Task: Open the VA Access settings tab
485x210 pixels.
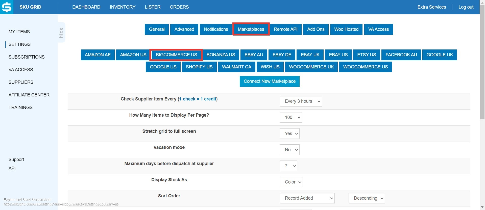Action: (378, 29)
